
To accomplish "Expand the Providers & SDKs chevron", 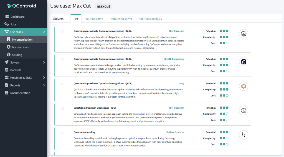I will [44, 78].
